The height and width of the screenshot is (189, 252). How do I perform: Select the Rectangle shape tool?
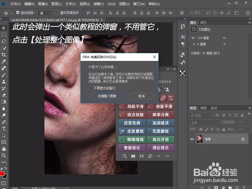3,142
